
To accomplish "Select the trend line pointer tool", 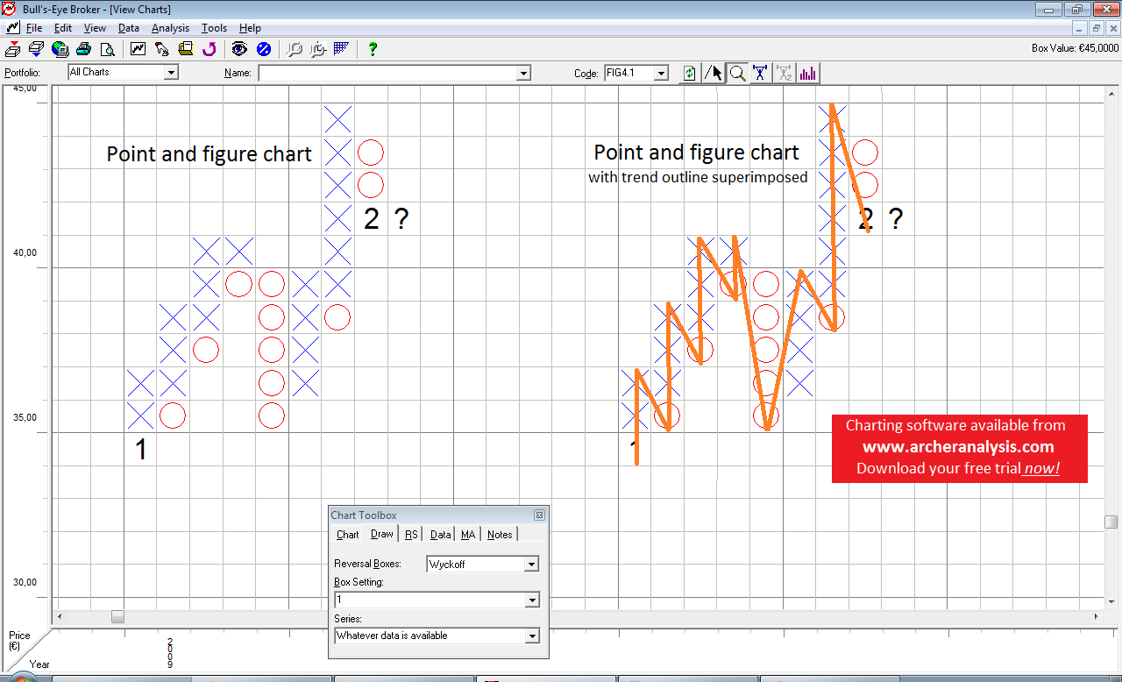I will [715, 74].
